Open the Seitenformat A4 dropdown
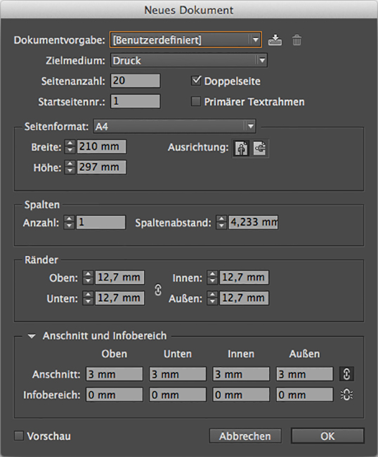Viewport: 378px width, 457px height. coord(174,126)
